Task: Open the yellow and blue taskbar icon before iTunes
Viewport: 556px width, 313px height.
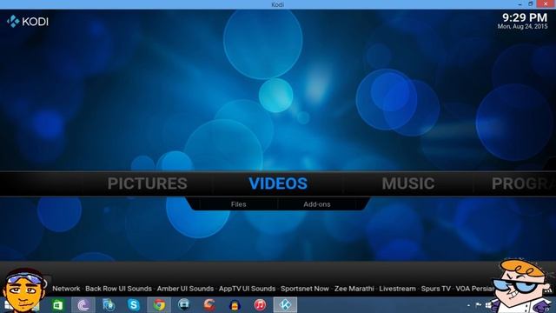Action: click(x=235, y=305)
